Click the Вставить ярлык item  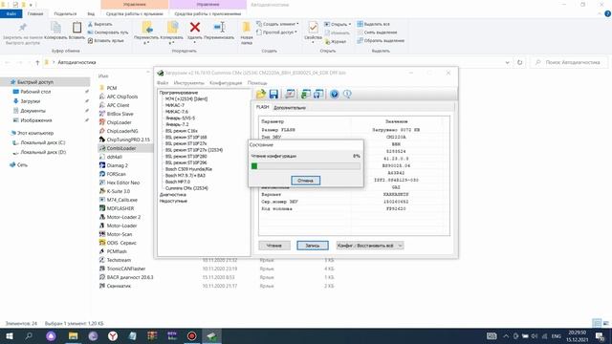pyautogui.click(x=106, y=40)
